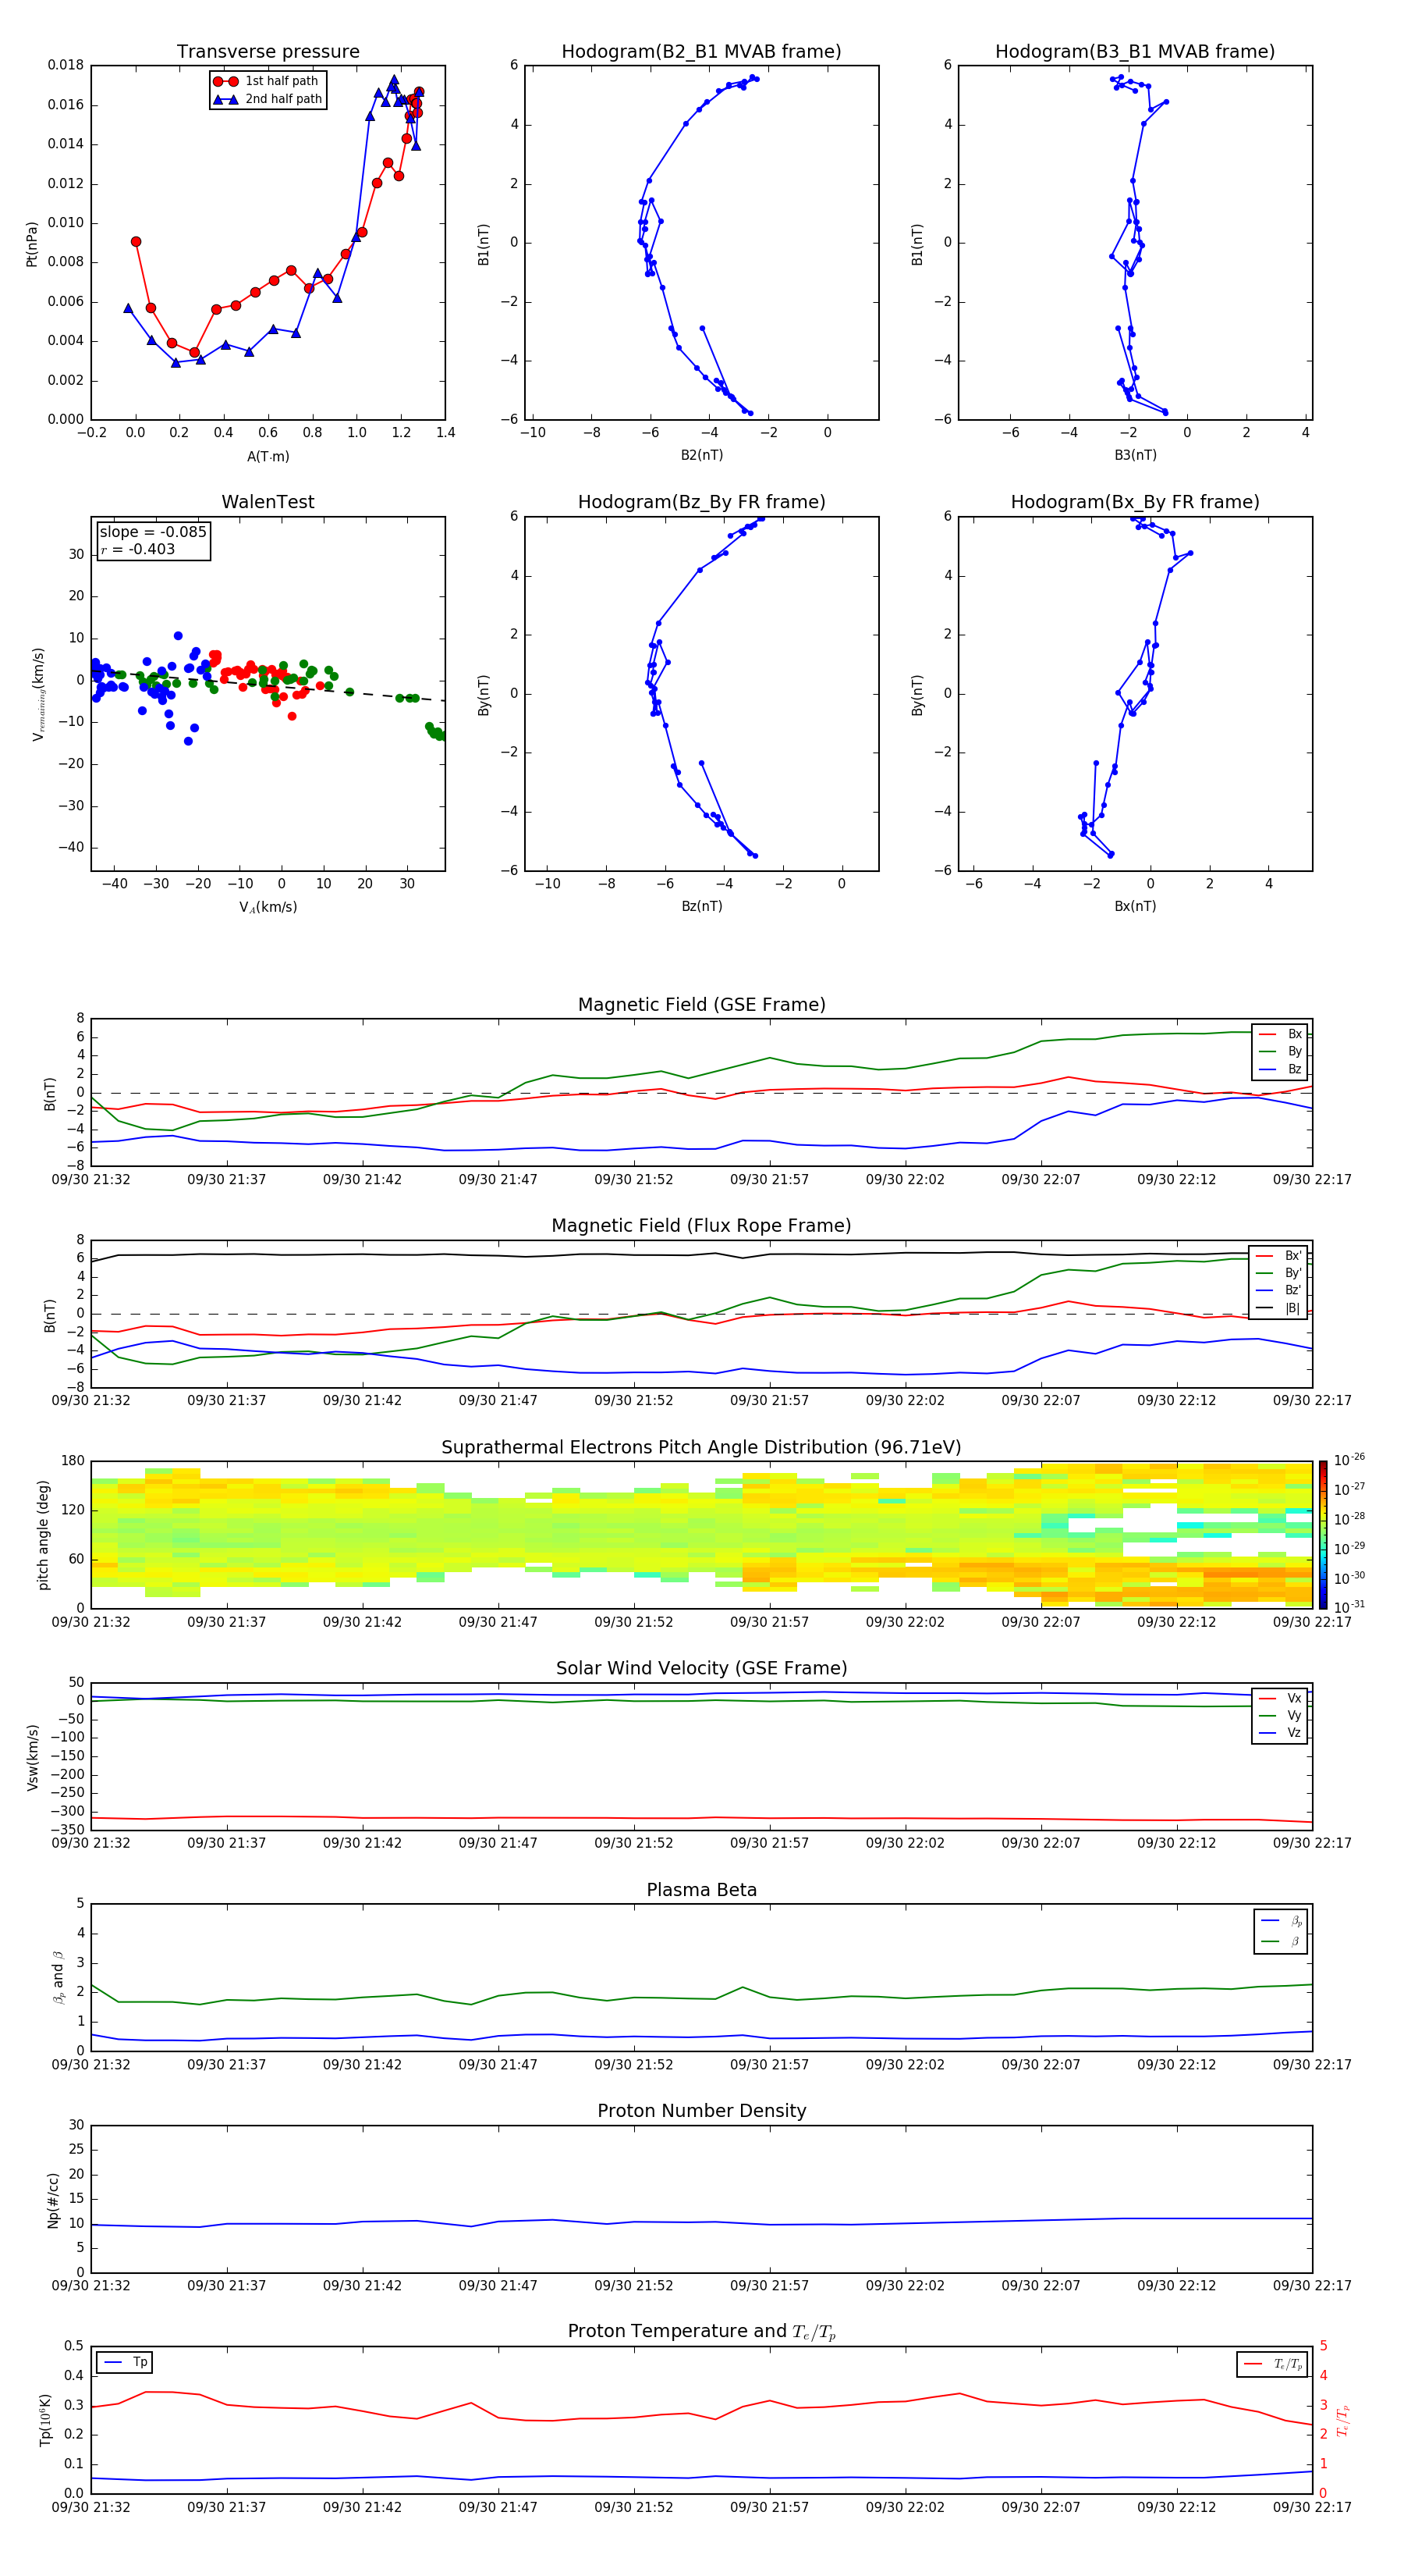Screen dimensions: 1404x2576
Task: Click 'Solar Wind Velocity (GSE Frame)' title
Action: [x=701, y=1669]
